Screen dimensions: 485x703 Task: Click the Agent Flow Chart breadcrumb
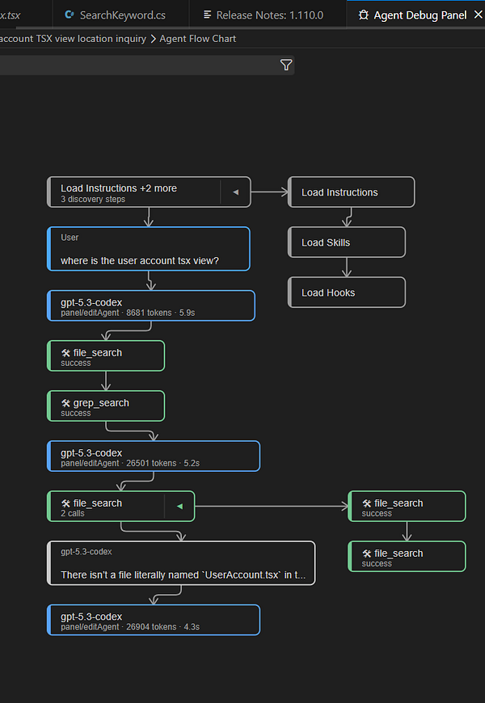(198, 39)
